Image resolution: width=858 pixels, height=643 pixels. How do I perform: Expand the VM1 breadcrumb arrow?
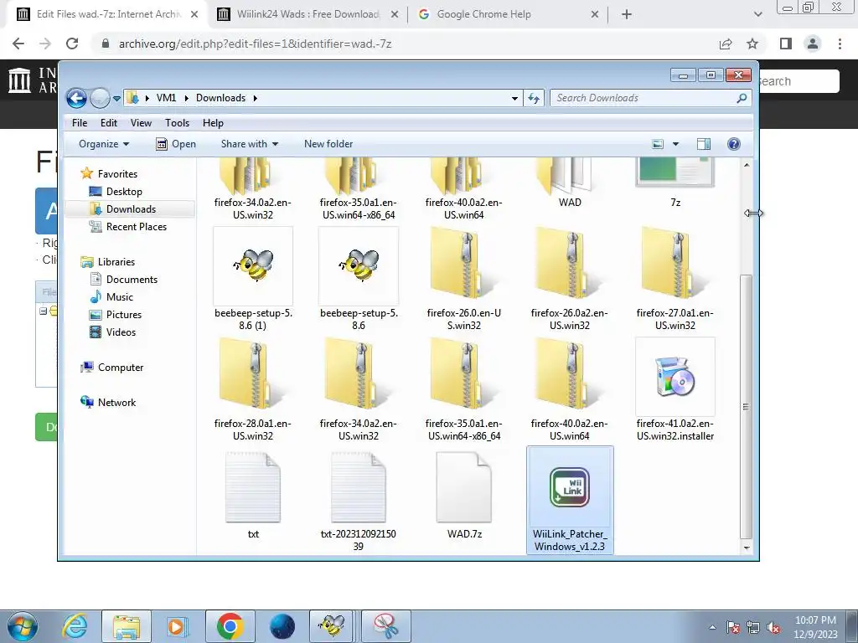tap(186, 99)
